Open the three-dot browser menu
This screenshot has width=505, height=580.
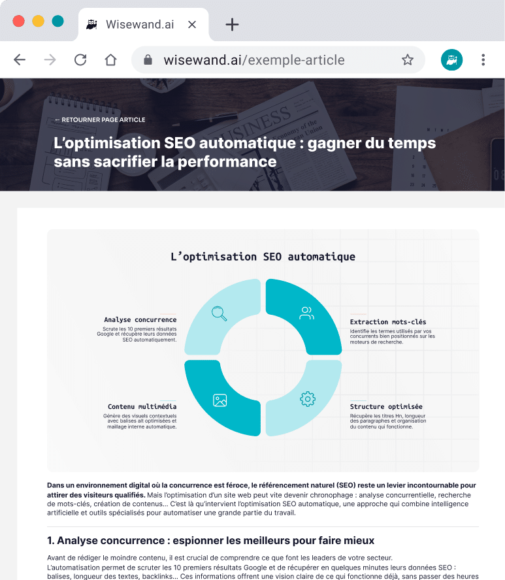point(483,60)
